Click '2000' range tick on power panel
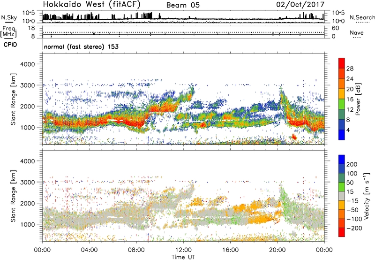The image size is (375, 260). [27, 106]
